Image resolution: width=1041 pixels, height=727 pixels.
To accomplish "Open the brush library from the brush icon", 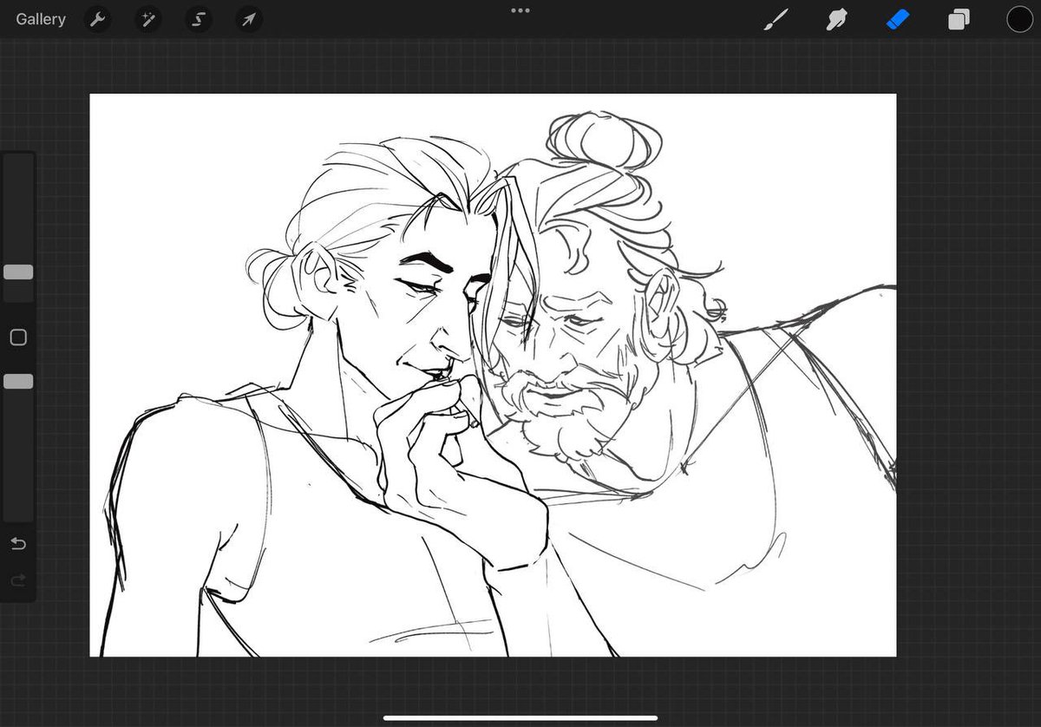I will point(776,19).
